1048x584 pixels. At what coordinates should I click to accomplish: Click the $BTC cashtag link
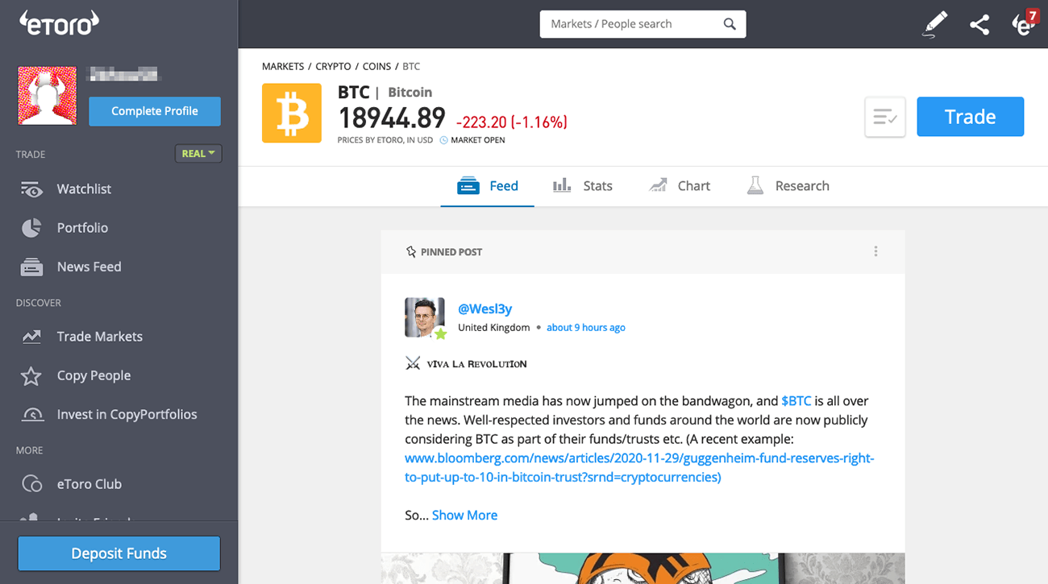(796, 401)
